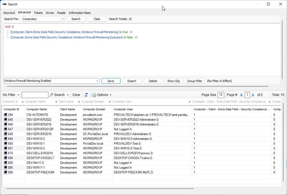
Task: Select the Advanced tab
Action: pos(24,12)
